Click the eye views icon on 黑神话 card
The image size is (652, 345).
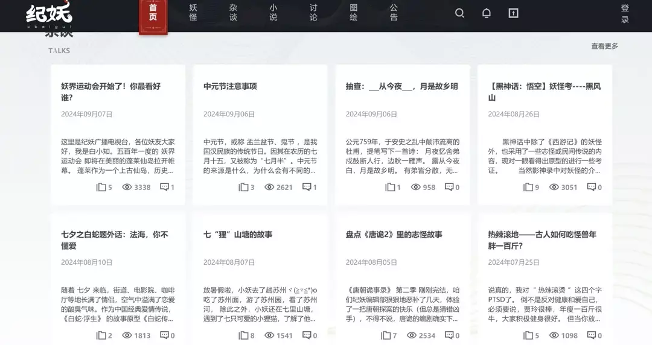(x=554, y=187)
